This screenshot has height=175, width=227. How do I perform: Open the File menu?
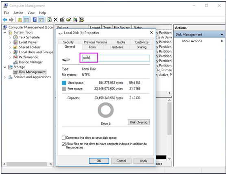(x=7, y=13)
